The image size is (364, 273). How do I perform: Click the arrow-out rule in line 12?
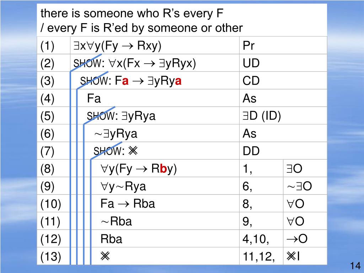[x=297, y=239]
